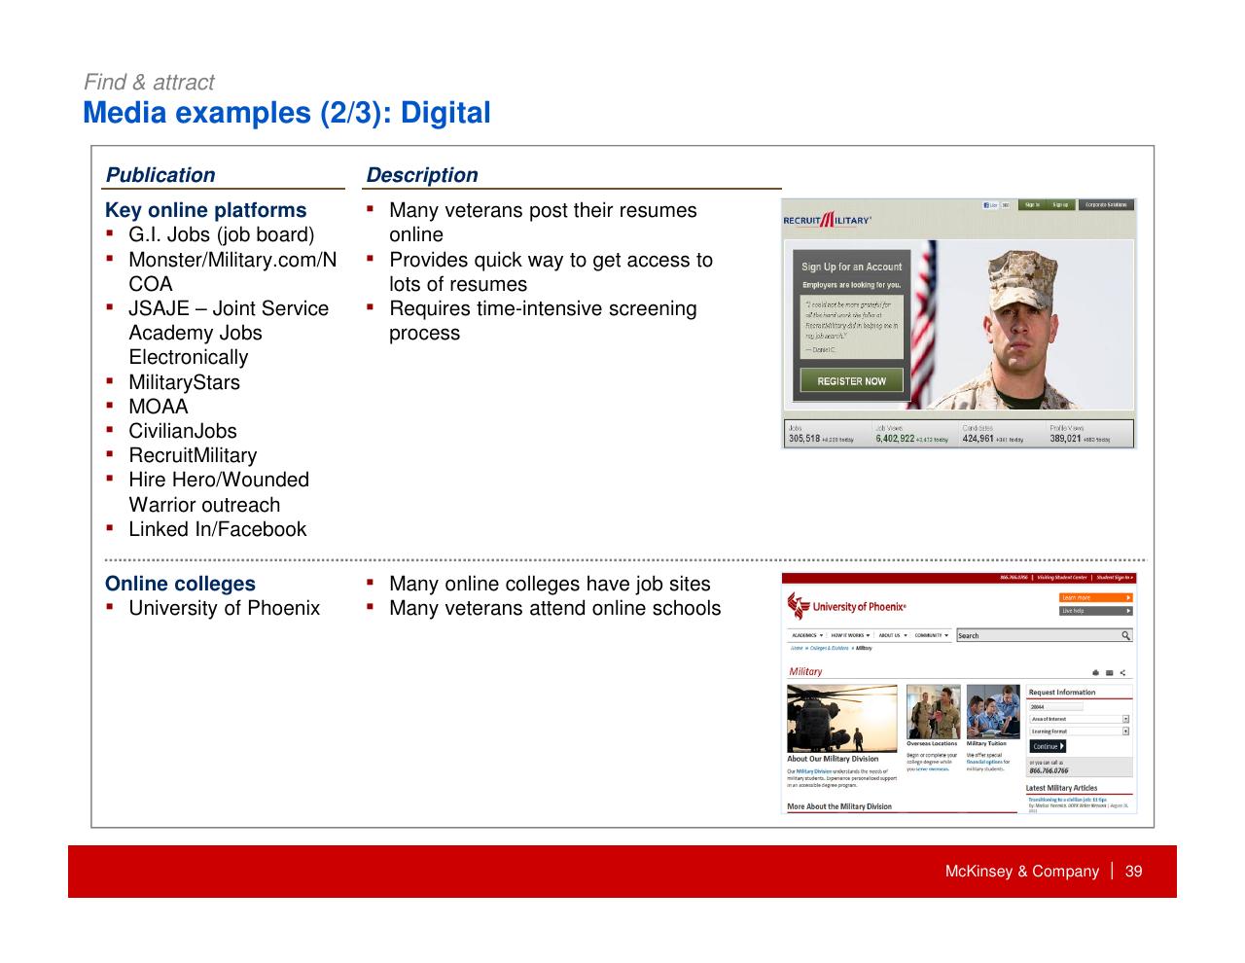Click Student Sign In link

click(x=1115, y=577)
